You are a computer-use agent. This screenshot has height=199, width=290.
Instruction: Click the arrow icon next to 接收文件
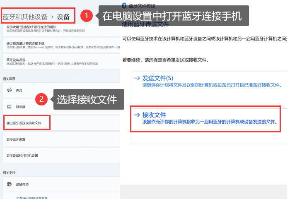click(x=137, y=115)
